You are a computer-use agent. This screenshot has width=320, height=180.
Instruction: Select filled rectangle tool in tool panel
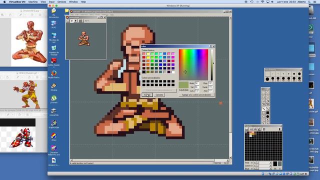pos(267,112)
